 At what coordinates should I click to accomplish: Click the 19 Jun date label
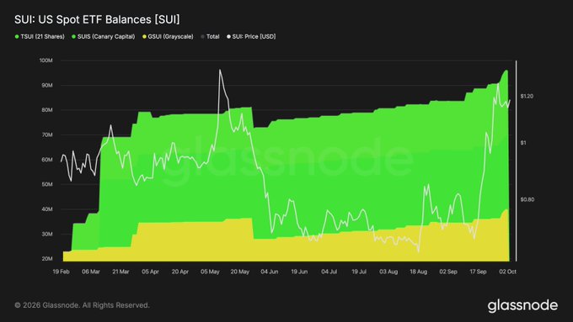click(x=299, y=272)
